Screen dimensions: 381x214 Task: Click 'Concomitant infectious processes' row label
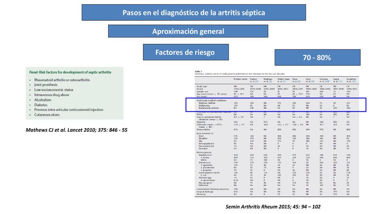212,189
